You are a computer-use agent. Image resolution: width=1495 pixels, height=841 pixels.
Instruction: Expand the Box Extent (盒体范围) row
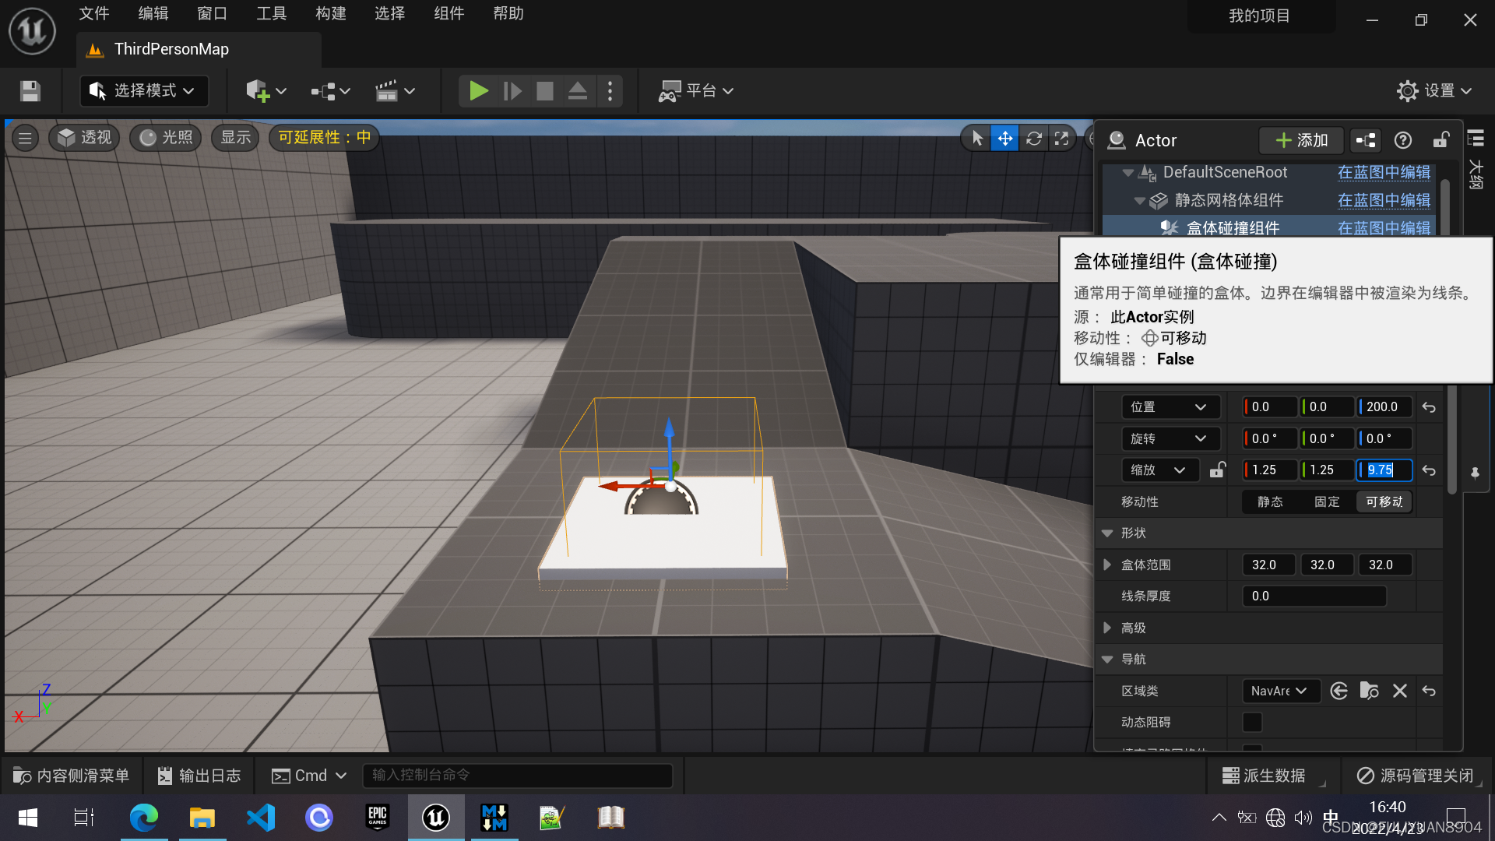pos(1107,565)
